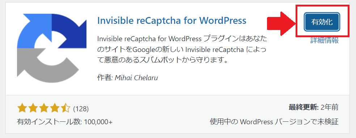Click the 使用中の WordPress バージョンで未検証 notice
The height and width of the screenshot is (138, 356).
point(274,122)
